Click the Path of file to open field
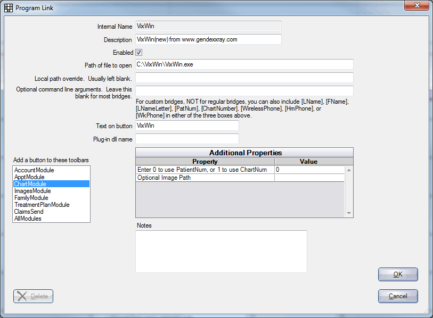This screenshot has height=318, width=433. click(244, 64)
